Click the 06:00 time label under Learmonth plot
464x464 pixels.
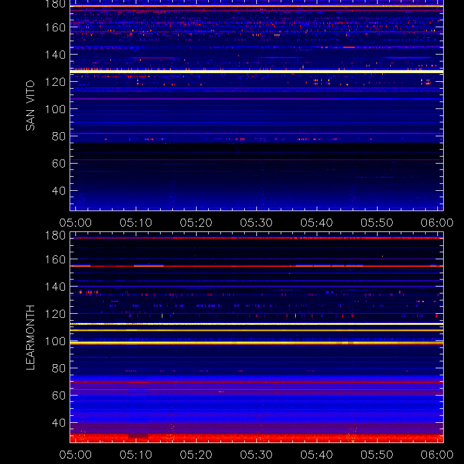(437, 455)
